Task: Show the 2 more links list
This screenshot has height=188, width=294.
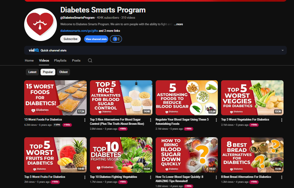Action: [x=112, y=31]
